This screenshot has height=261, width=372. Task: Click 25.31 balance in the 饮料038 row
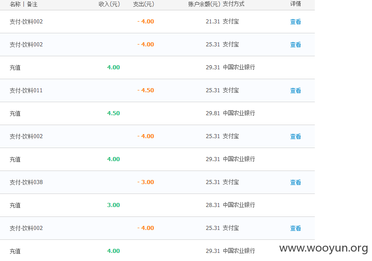(x=213, y=182)
